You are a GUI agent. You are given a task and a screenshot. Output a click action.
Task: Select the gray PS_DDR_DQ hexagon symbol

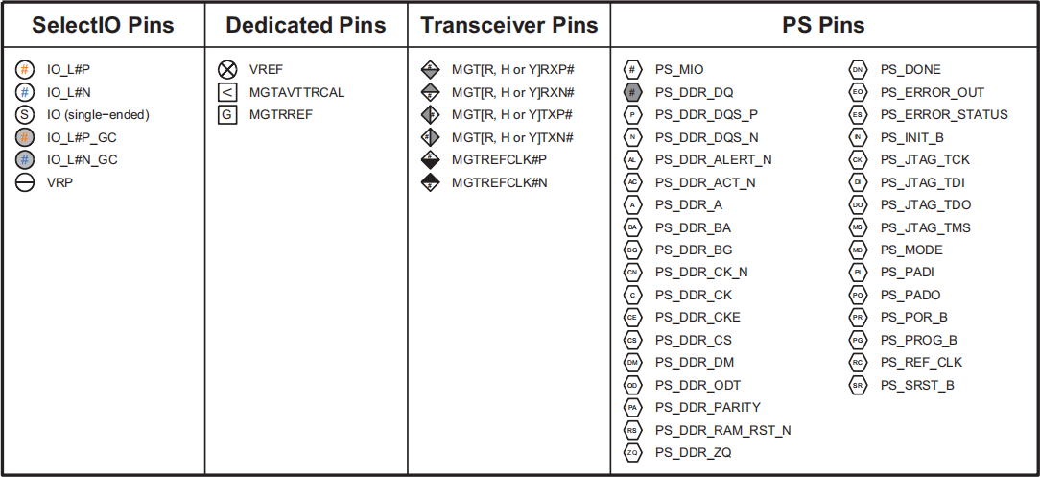point(633,92)
